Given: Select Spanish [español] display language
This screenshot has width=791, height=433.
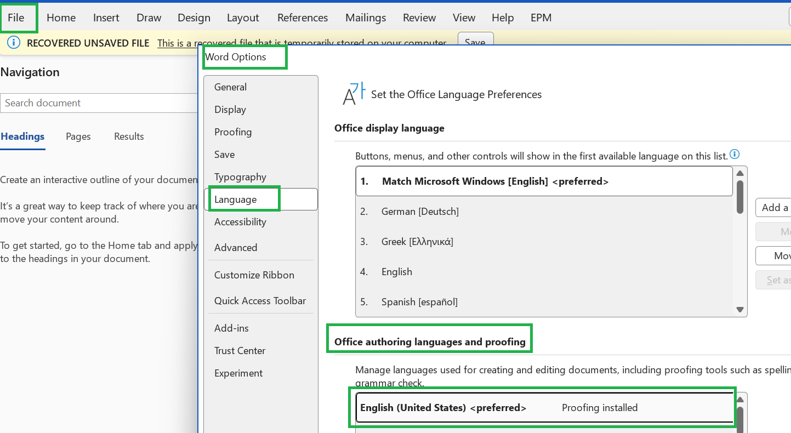Looking at the screenshot, I should pos(544,302).
